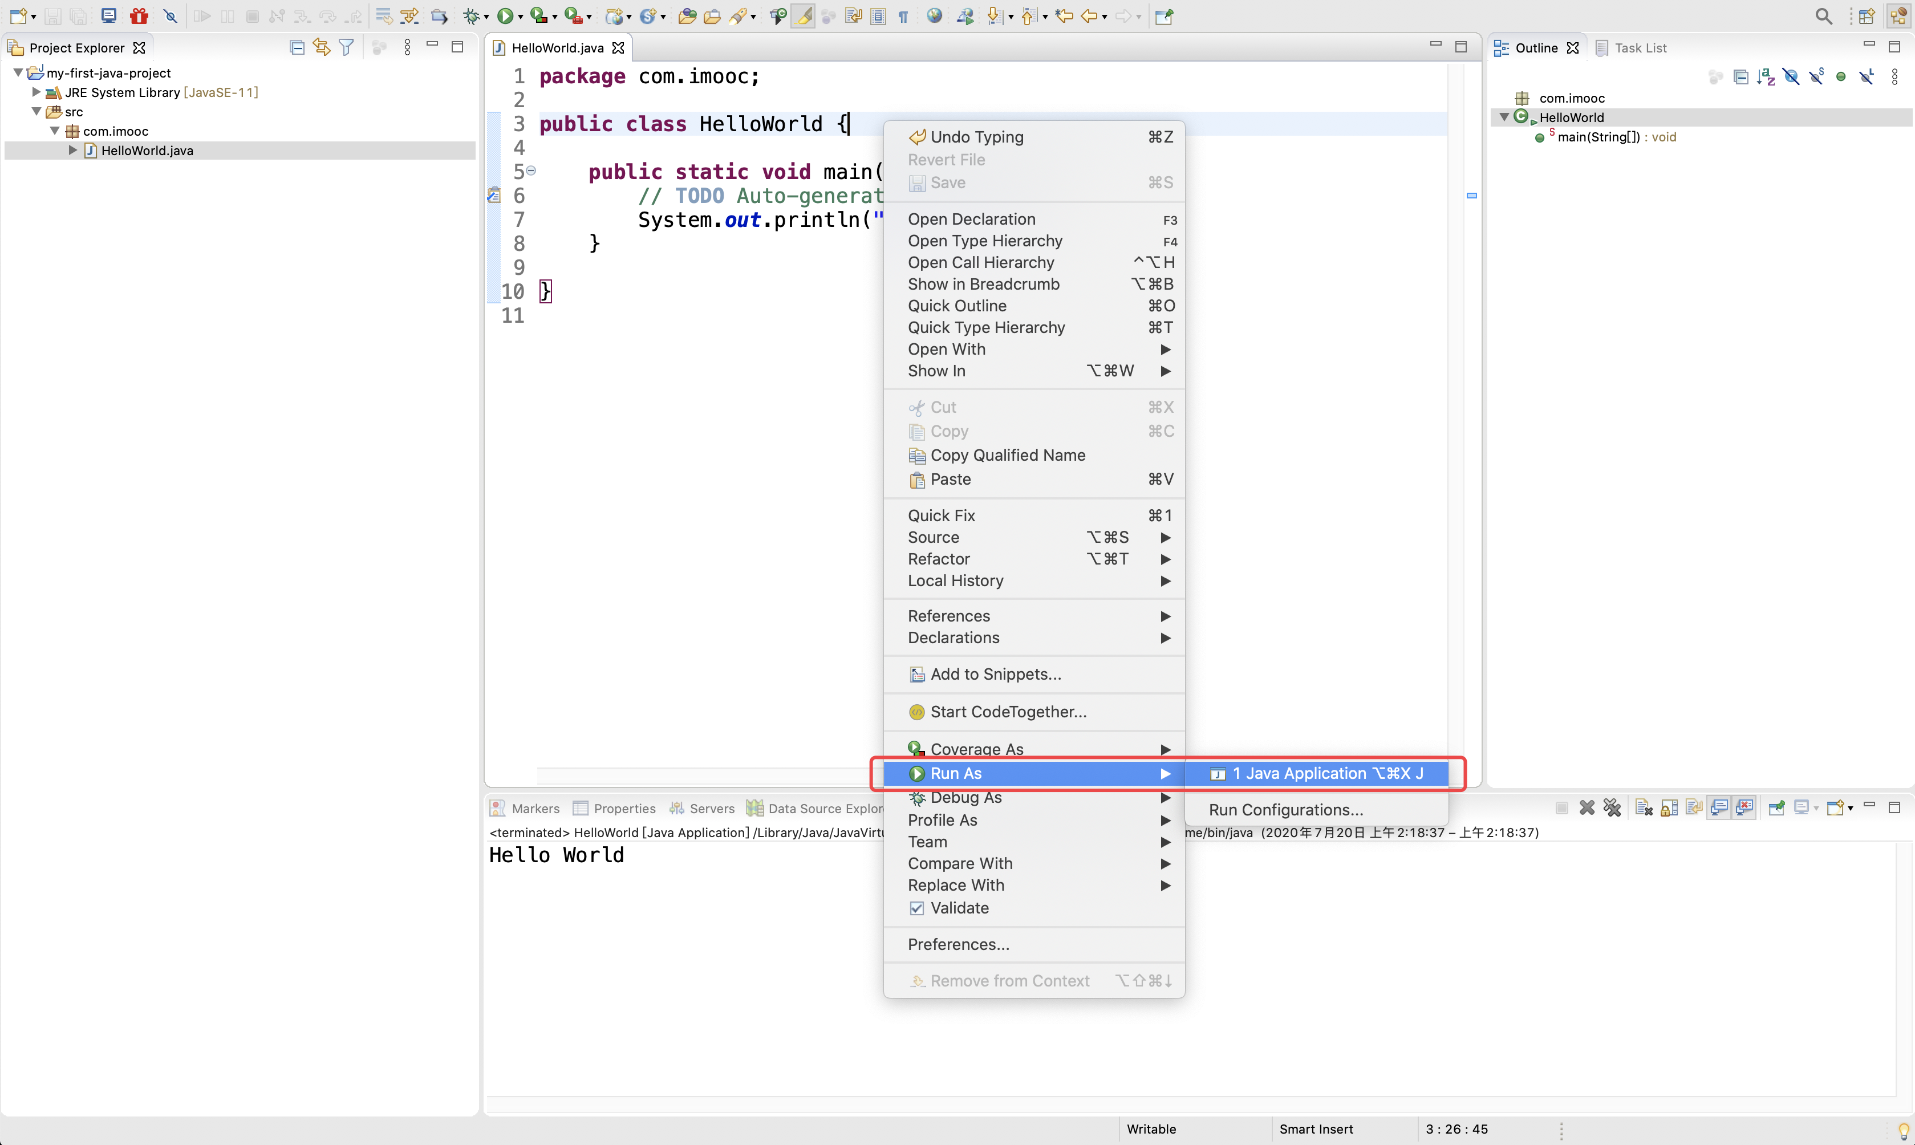
Task: Open the Open Console dropdown arrow
Action: [x=1851, y=809]
